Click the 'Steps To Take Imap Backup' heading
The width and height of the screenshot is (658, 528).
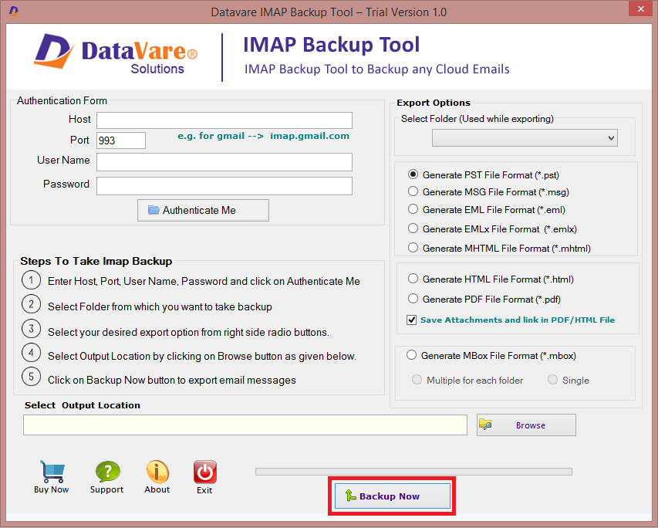96,261
